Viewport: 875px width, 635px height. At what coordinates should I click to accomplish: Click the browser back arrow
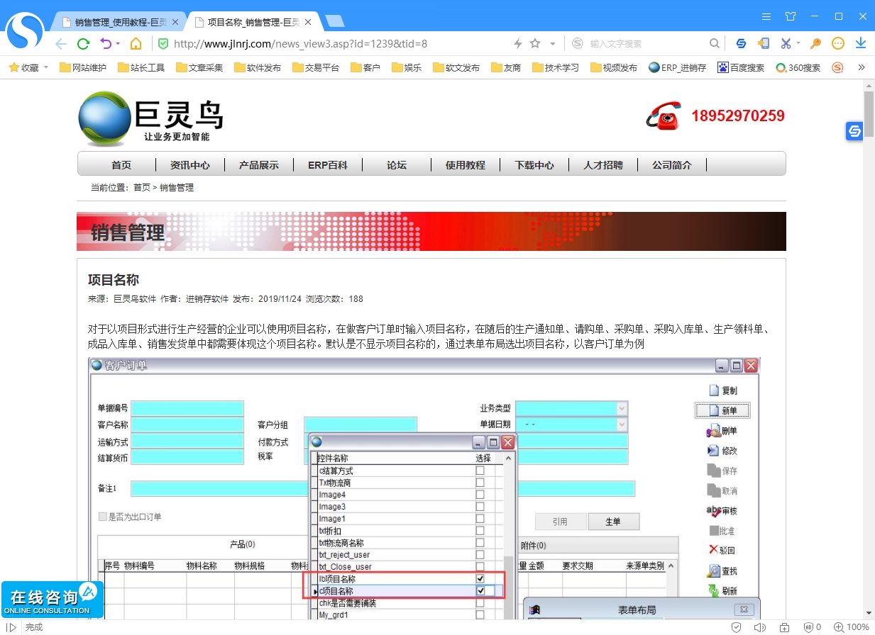[x=61, y=44]
